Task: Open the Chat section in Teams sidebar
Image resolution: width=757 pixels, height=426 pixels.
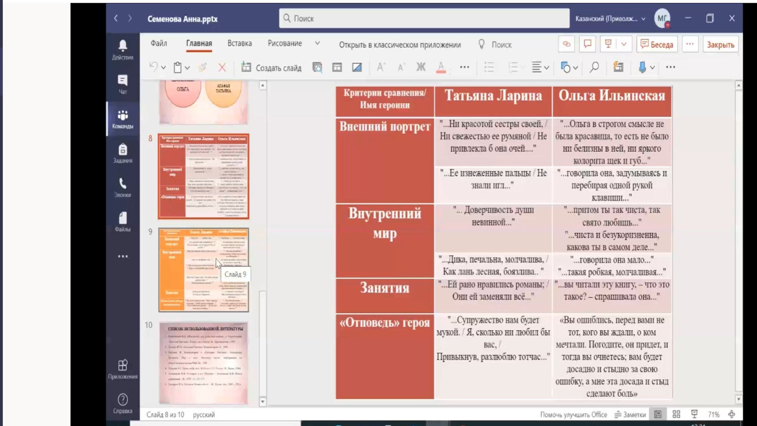Action: tap(123, 84)
